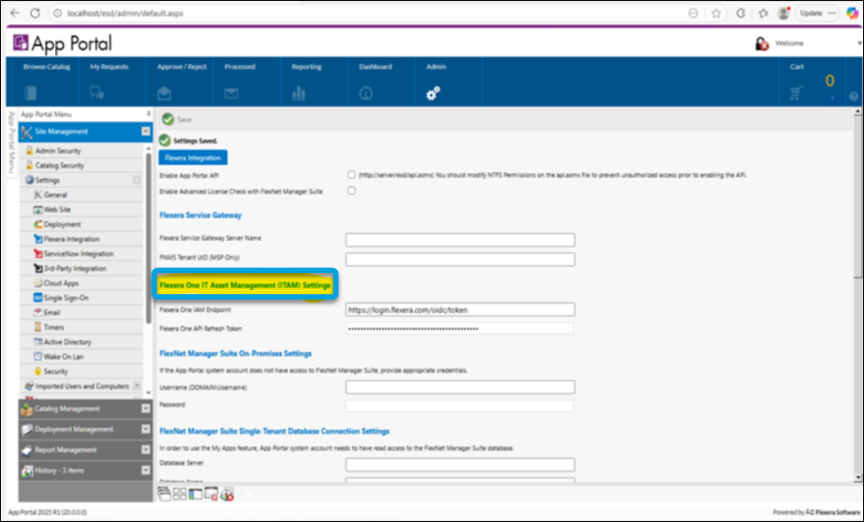Click in Flexera One API Refresh Token field
Viewport: 864px width, 522px height.
click(x=460, y=329)
